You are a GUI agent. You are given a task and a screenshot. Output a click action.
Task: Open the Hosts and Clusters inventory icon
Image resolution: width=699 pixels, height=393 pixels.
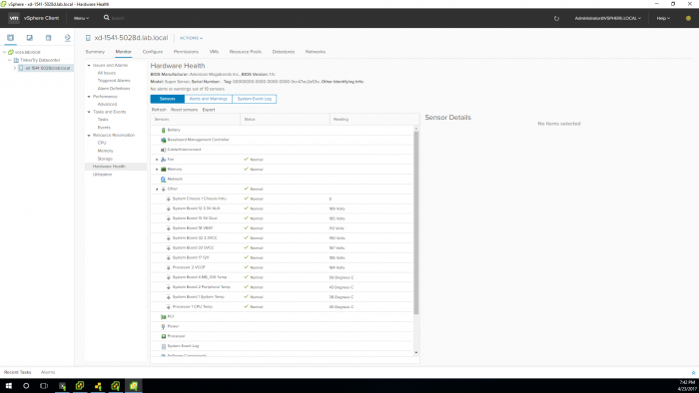(10, 38)
